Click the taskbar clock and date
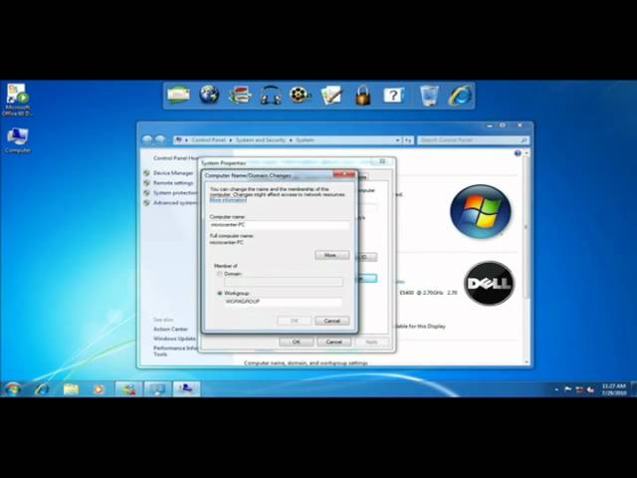637x478 pixels. click(614, 389)
